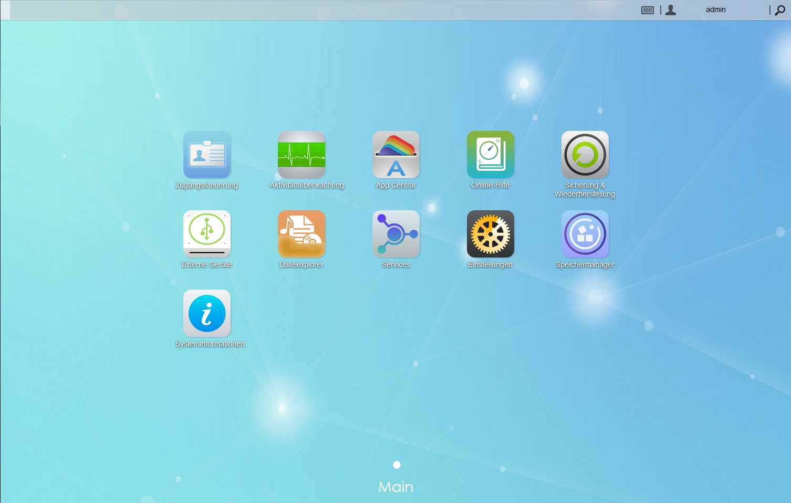This screenshot has width=791, height=503.
Task: Open the Zugangssteuerung app
Action: pos(207,155)
